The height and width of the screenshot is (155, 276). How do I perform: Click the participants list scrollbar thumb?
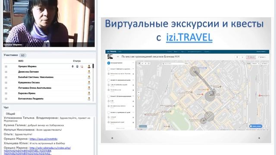tap(93, 66)
